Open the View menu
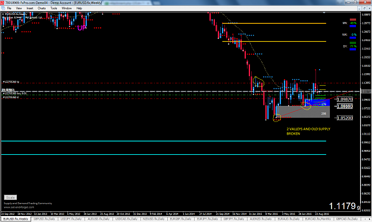This screenshot has width=372, height=222. click(18, 8)
